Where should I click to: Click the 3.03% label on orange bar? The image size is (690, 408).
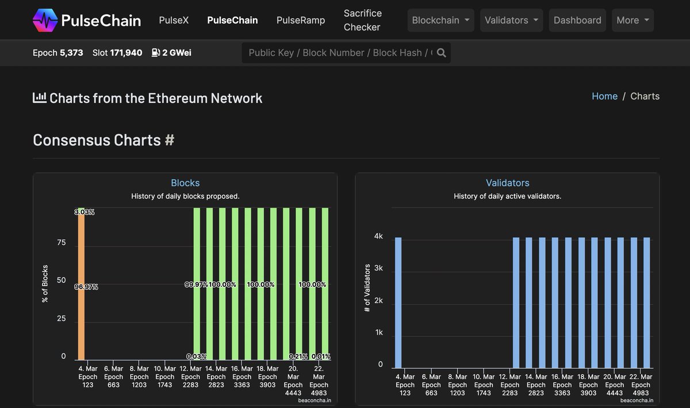[x=85, y=212]
